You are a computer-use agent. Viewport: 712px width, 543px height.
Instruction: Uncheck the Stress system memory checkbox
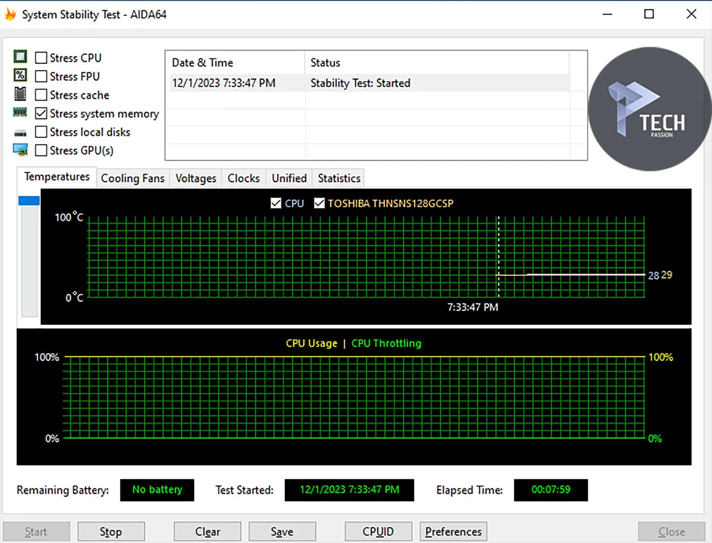(x=41, y=113)
